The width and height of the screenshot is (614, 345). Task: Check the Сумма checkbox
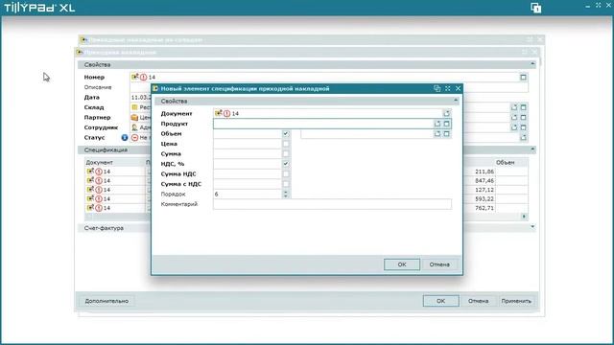(x=286, y=153)
